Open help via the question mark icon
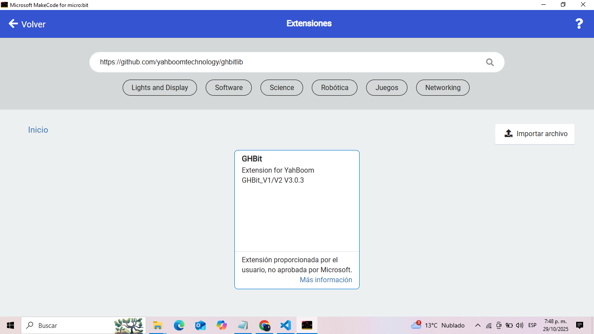 (x=579, y=24)
